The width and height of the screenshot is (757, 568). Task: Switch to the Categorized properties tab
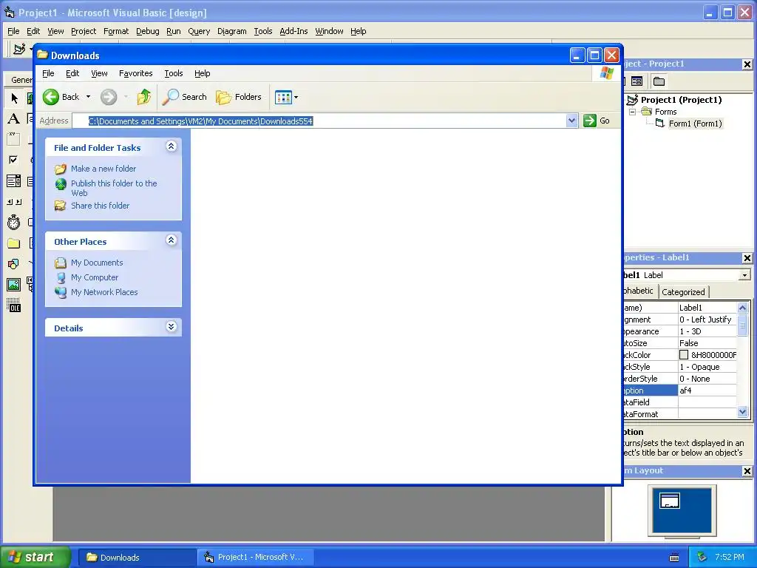[x=683, y=291]
